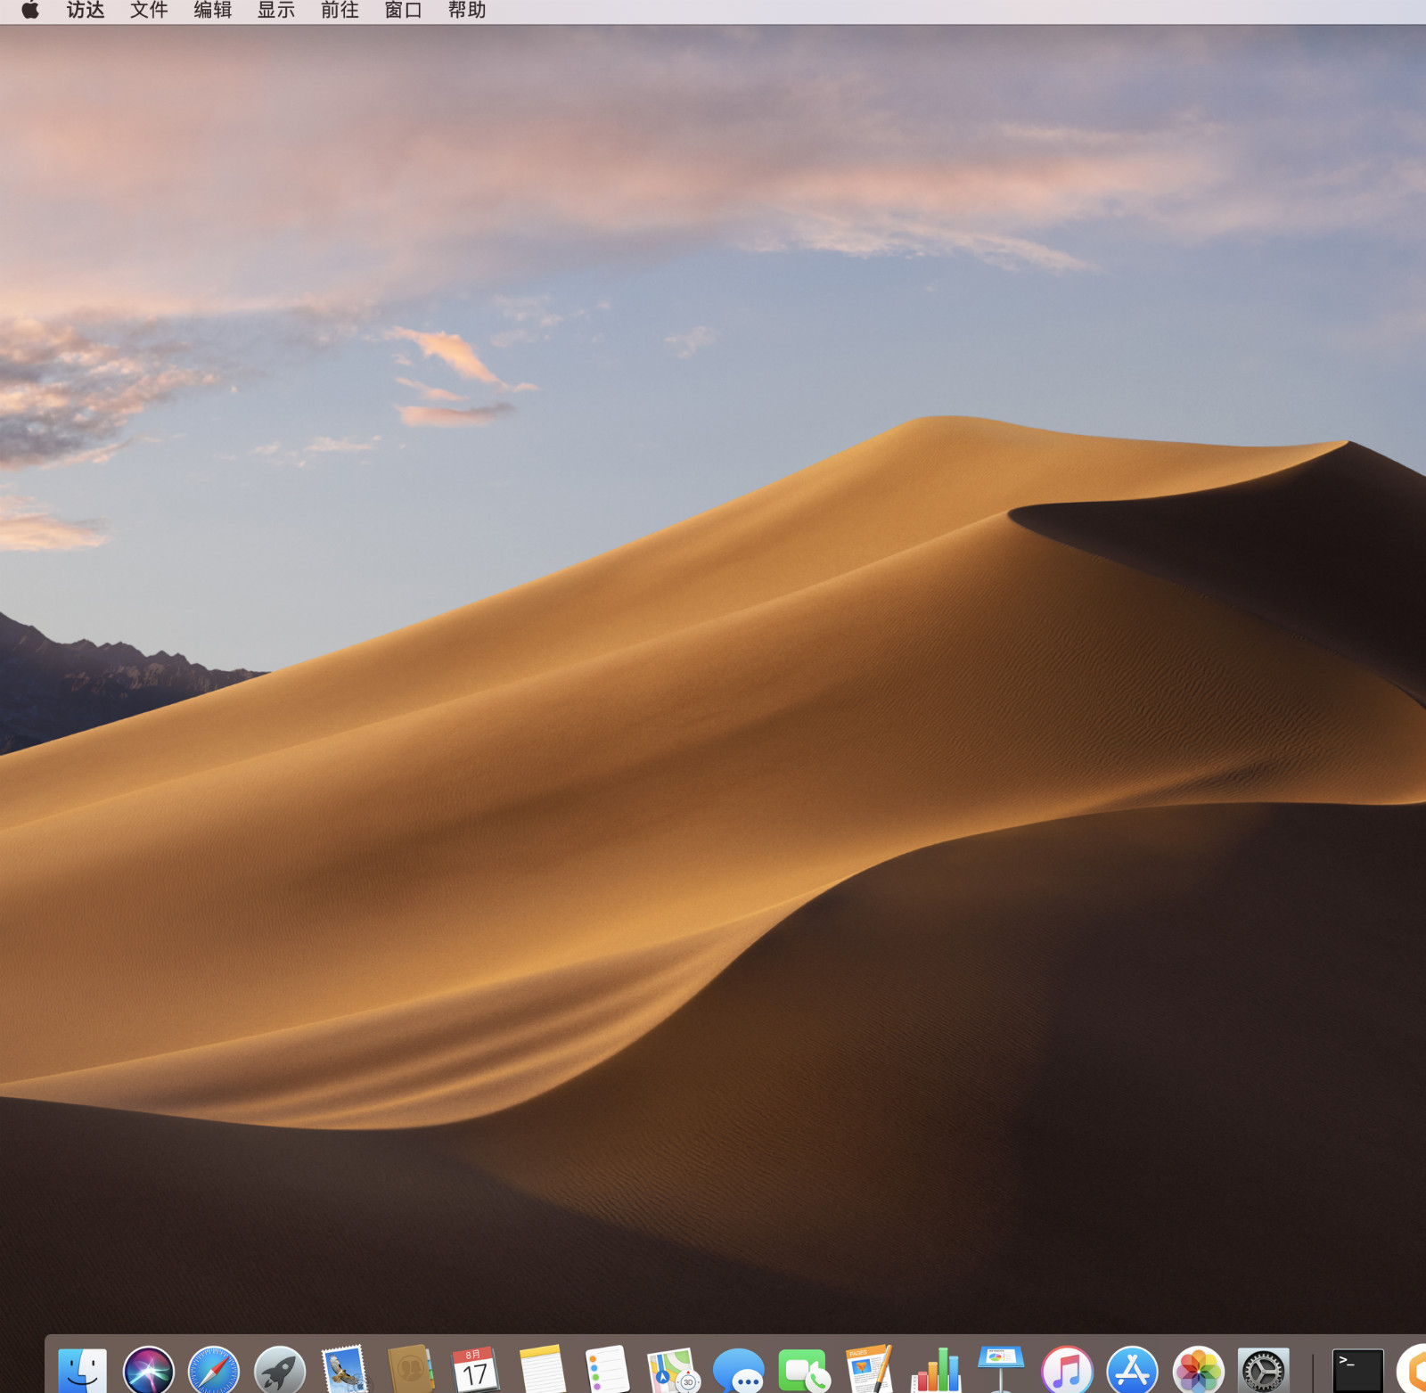Open the 访达 menu
Viewport: 1426px width, 1393px height.
click(86, 10)
